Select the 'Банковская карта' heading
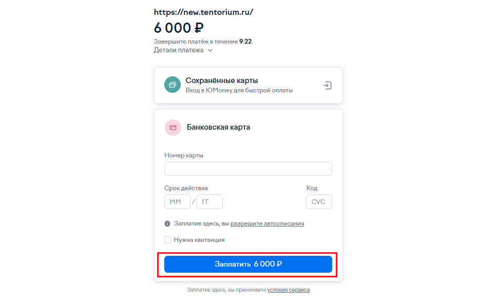 click(x=218, y=127)
